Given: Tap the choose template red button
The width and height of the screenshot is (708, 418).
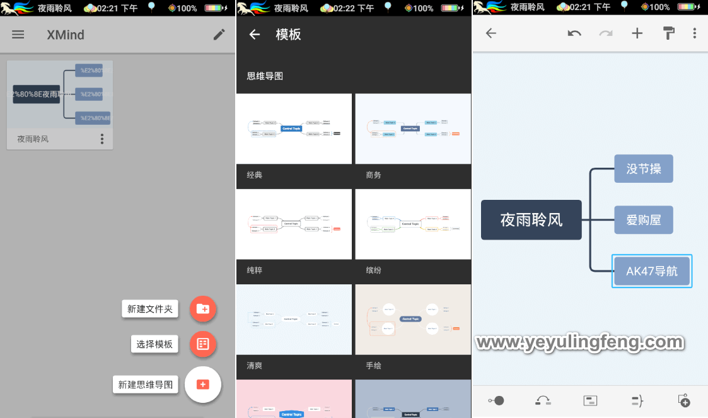Looking at the screenshot, I should (203, 344).
